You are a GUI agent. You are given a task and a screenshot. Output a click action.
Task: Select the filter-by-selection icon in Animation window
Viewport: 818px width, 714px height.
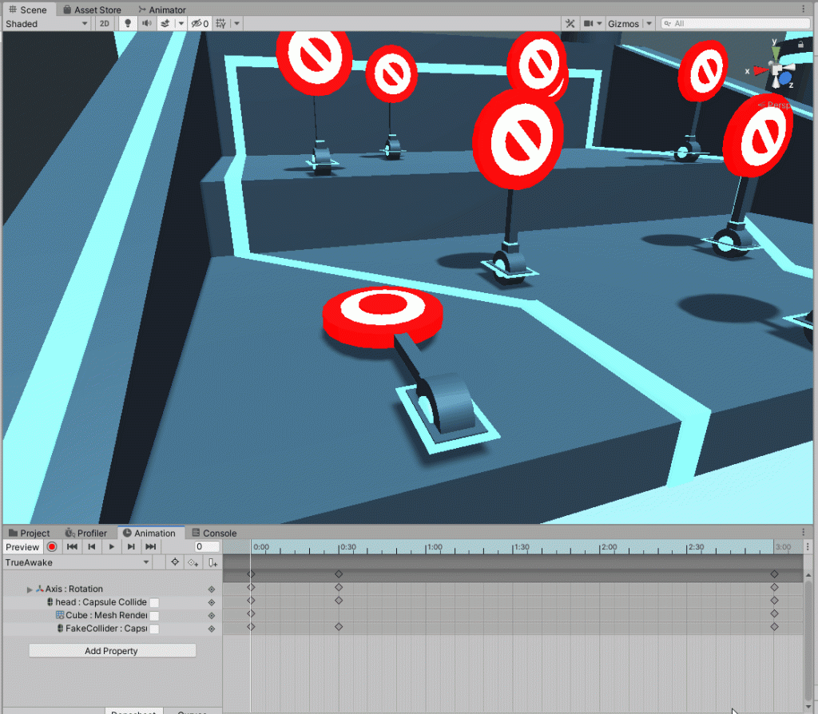pos(174,561)
